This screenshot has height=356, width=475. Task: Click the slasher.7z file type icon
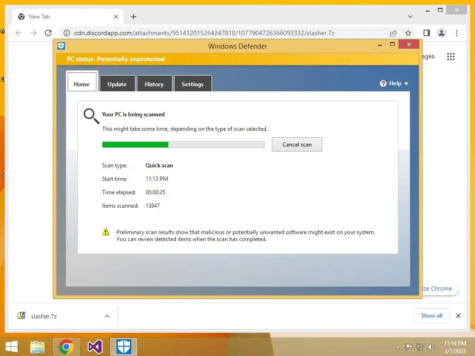pos(21,315)
